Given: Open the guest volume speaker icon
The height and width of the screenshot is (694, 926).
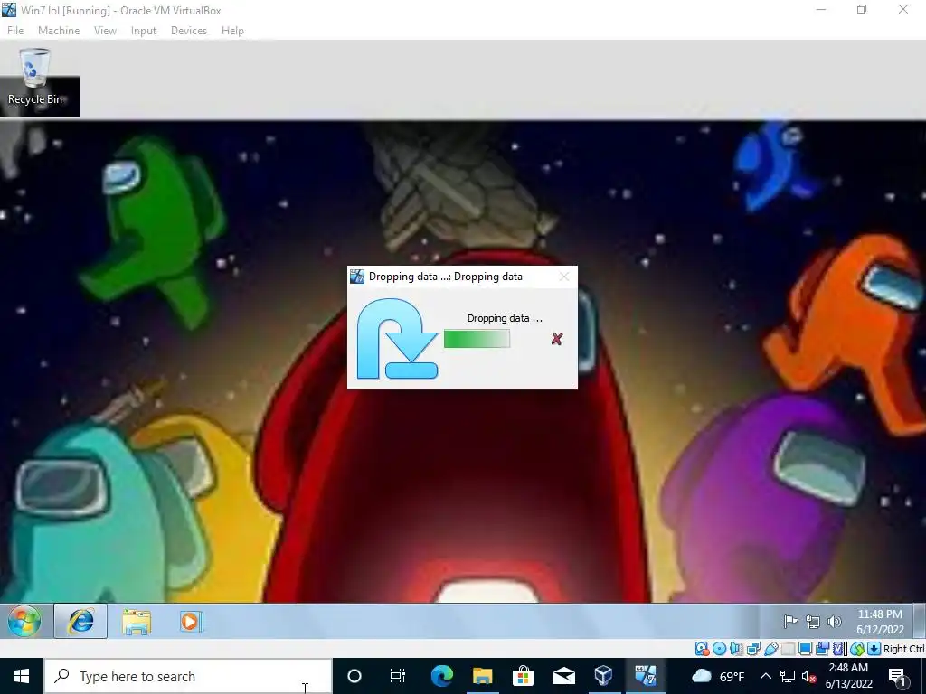Looking at the screenshot, I should [835, 622].
